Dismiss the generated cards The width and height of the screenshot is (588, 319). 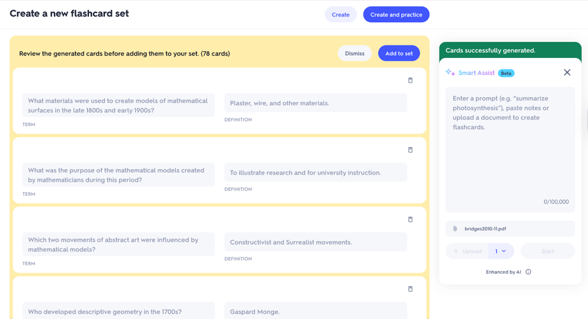tap(354, 53)
